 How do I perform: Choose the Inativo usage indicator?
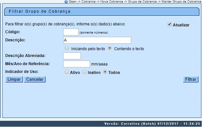(84, 72)
